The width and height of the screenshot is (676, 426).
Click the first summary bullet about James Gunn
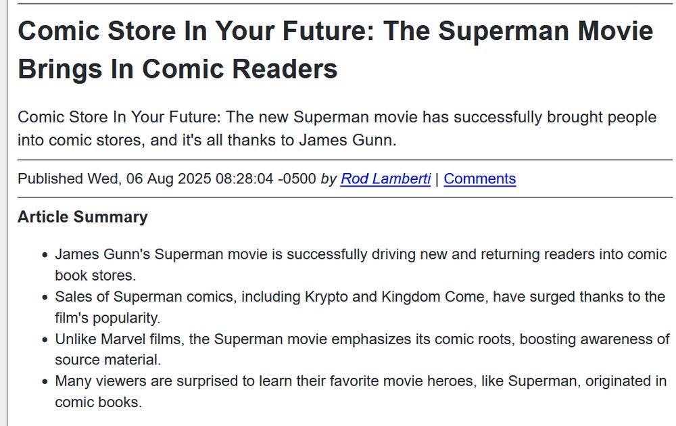click(x=360, y=265)
